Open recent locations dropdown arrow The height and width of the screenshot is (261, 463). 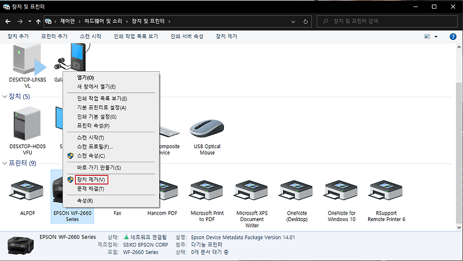click(x=30, y=21)
